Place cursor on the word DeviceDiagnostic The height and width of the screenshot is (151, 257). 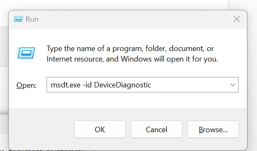[x=122, y=85]
